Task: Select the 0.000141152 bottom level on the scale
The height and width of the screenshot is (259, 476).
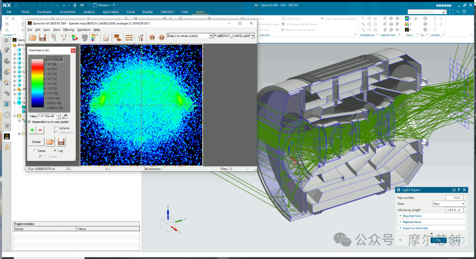Action: (55, 108)
